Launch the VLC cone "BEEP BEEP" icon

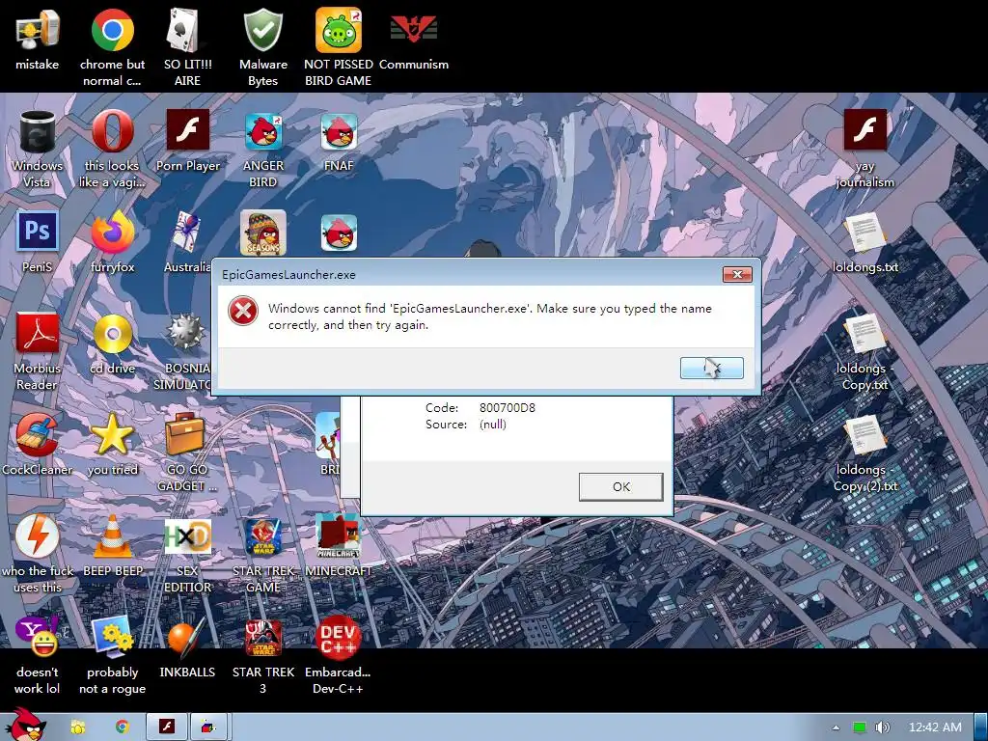(x=112, y=536)
